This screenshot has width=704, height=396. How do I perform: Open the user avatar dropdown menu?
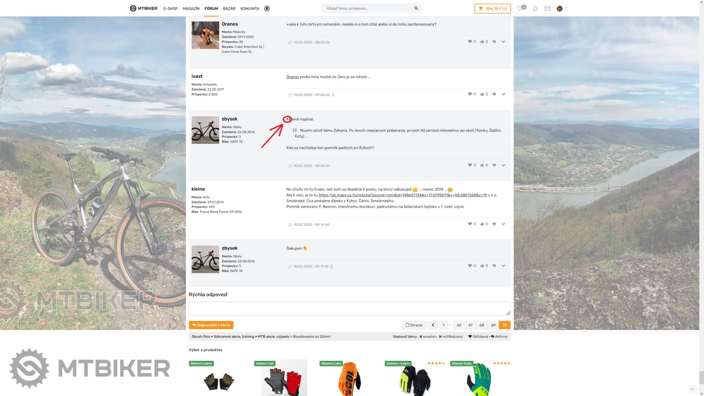point(561,8)
